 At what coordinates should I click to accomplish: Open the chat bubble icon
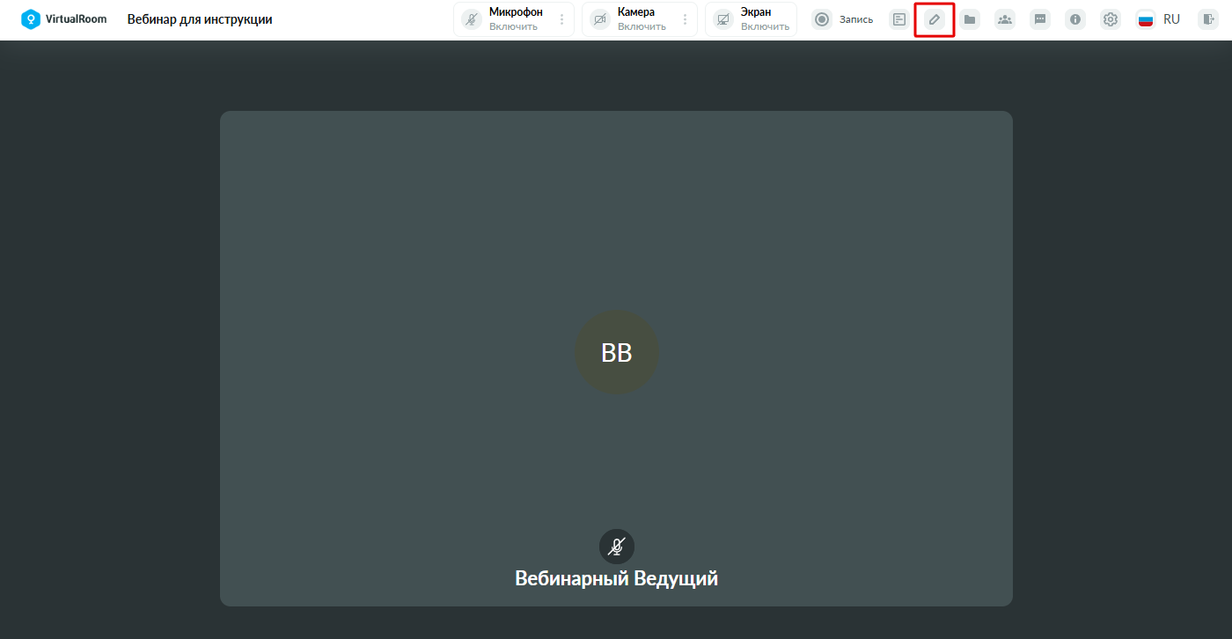tap(1040, 19)
